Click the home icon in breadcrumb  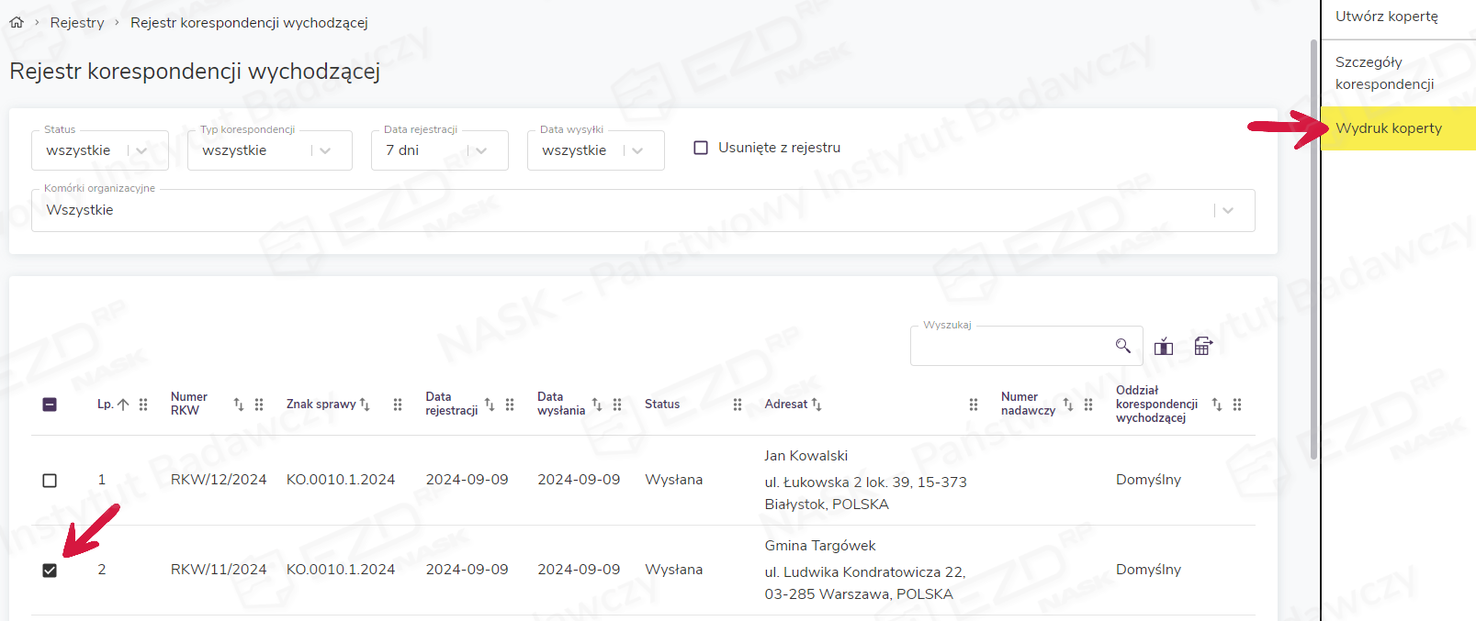pyautogui.click(x=17, y=22)
